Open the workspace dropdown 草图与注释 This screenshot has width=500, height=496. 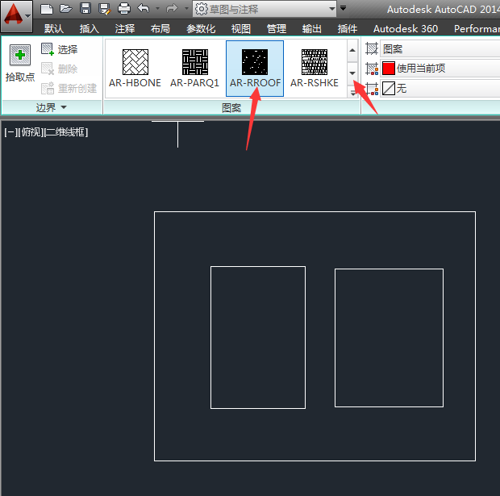pos(265,9)
